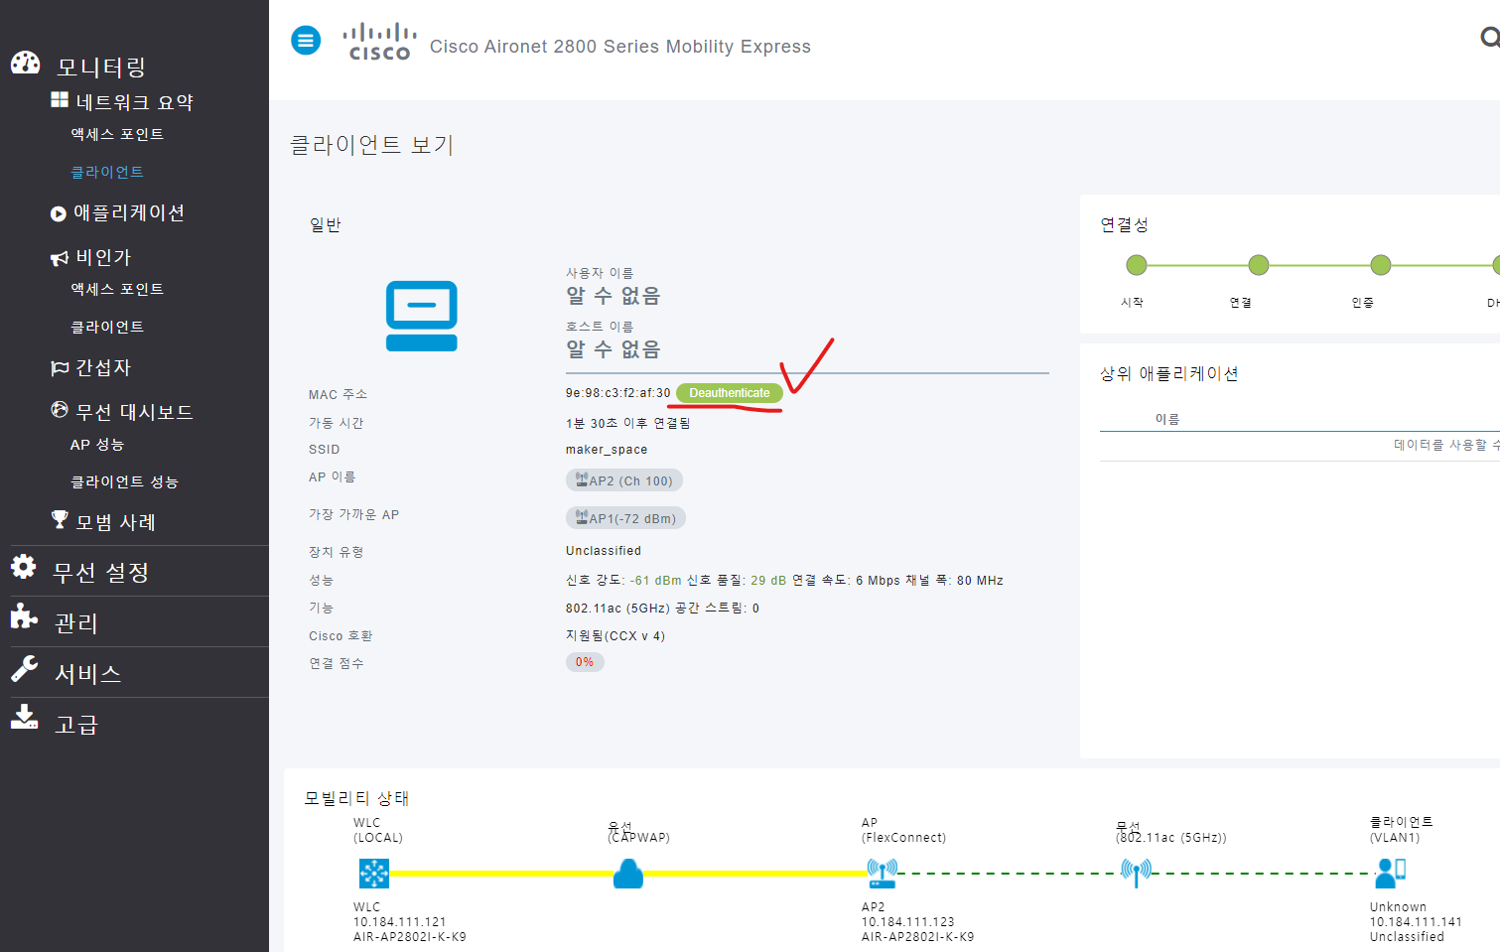Image resolution: width=1500 pixels, height=952 pixels.
Task: Expand the 관리 section
Action: point(76,623)
